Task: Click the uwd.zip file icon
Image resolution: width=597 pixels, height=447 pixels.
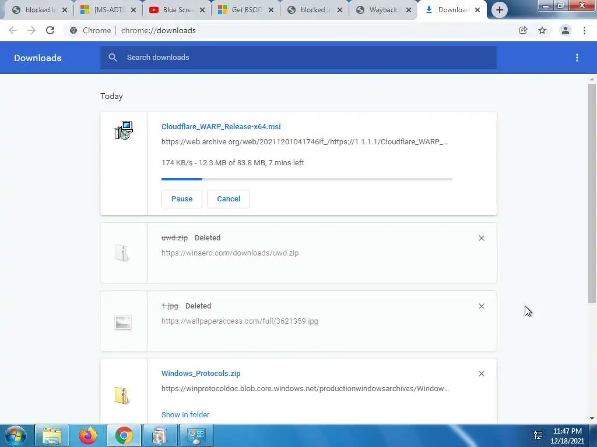Action: [122, 253]
